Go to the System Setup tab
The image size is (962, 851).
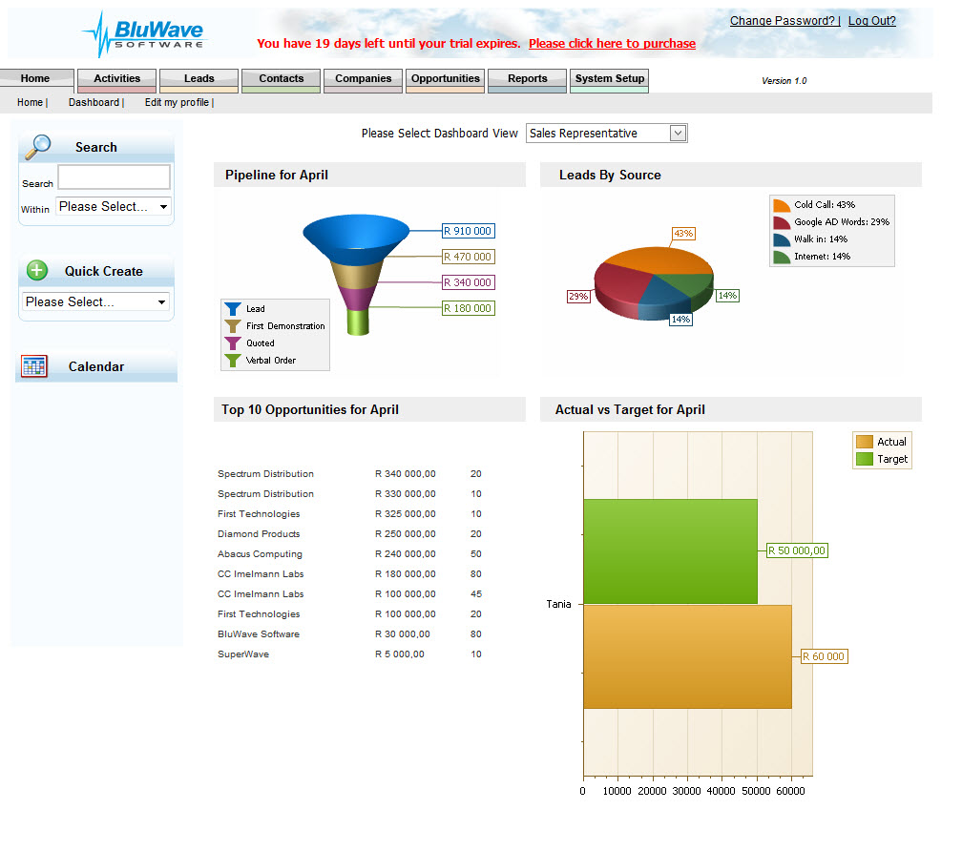click(609, 80)
